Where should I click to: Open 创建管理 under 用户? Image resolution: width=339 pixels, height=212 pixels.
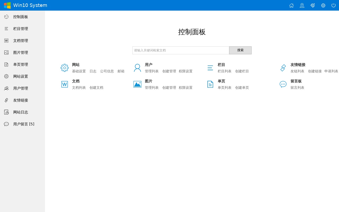tap(169, 71)
